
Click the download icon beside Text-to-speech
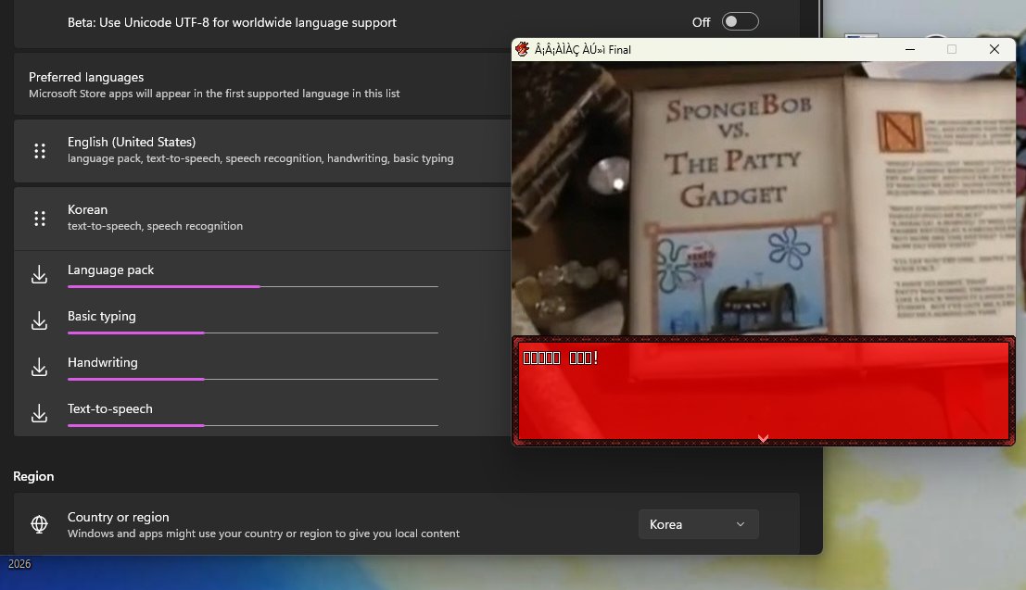point(39,413)
